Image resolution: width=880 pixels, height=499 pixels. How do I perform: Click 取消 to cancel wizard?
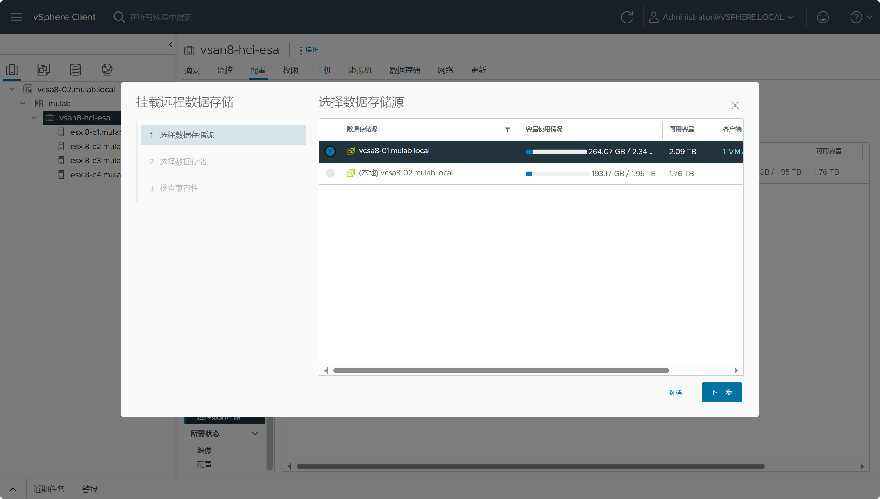click(x=675, y=392)
